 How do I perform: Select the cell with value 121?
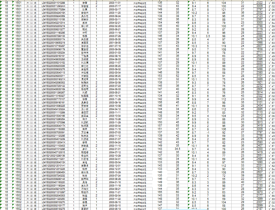point(224,9)
